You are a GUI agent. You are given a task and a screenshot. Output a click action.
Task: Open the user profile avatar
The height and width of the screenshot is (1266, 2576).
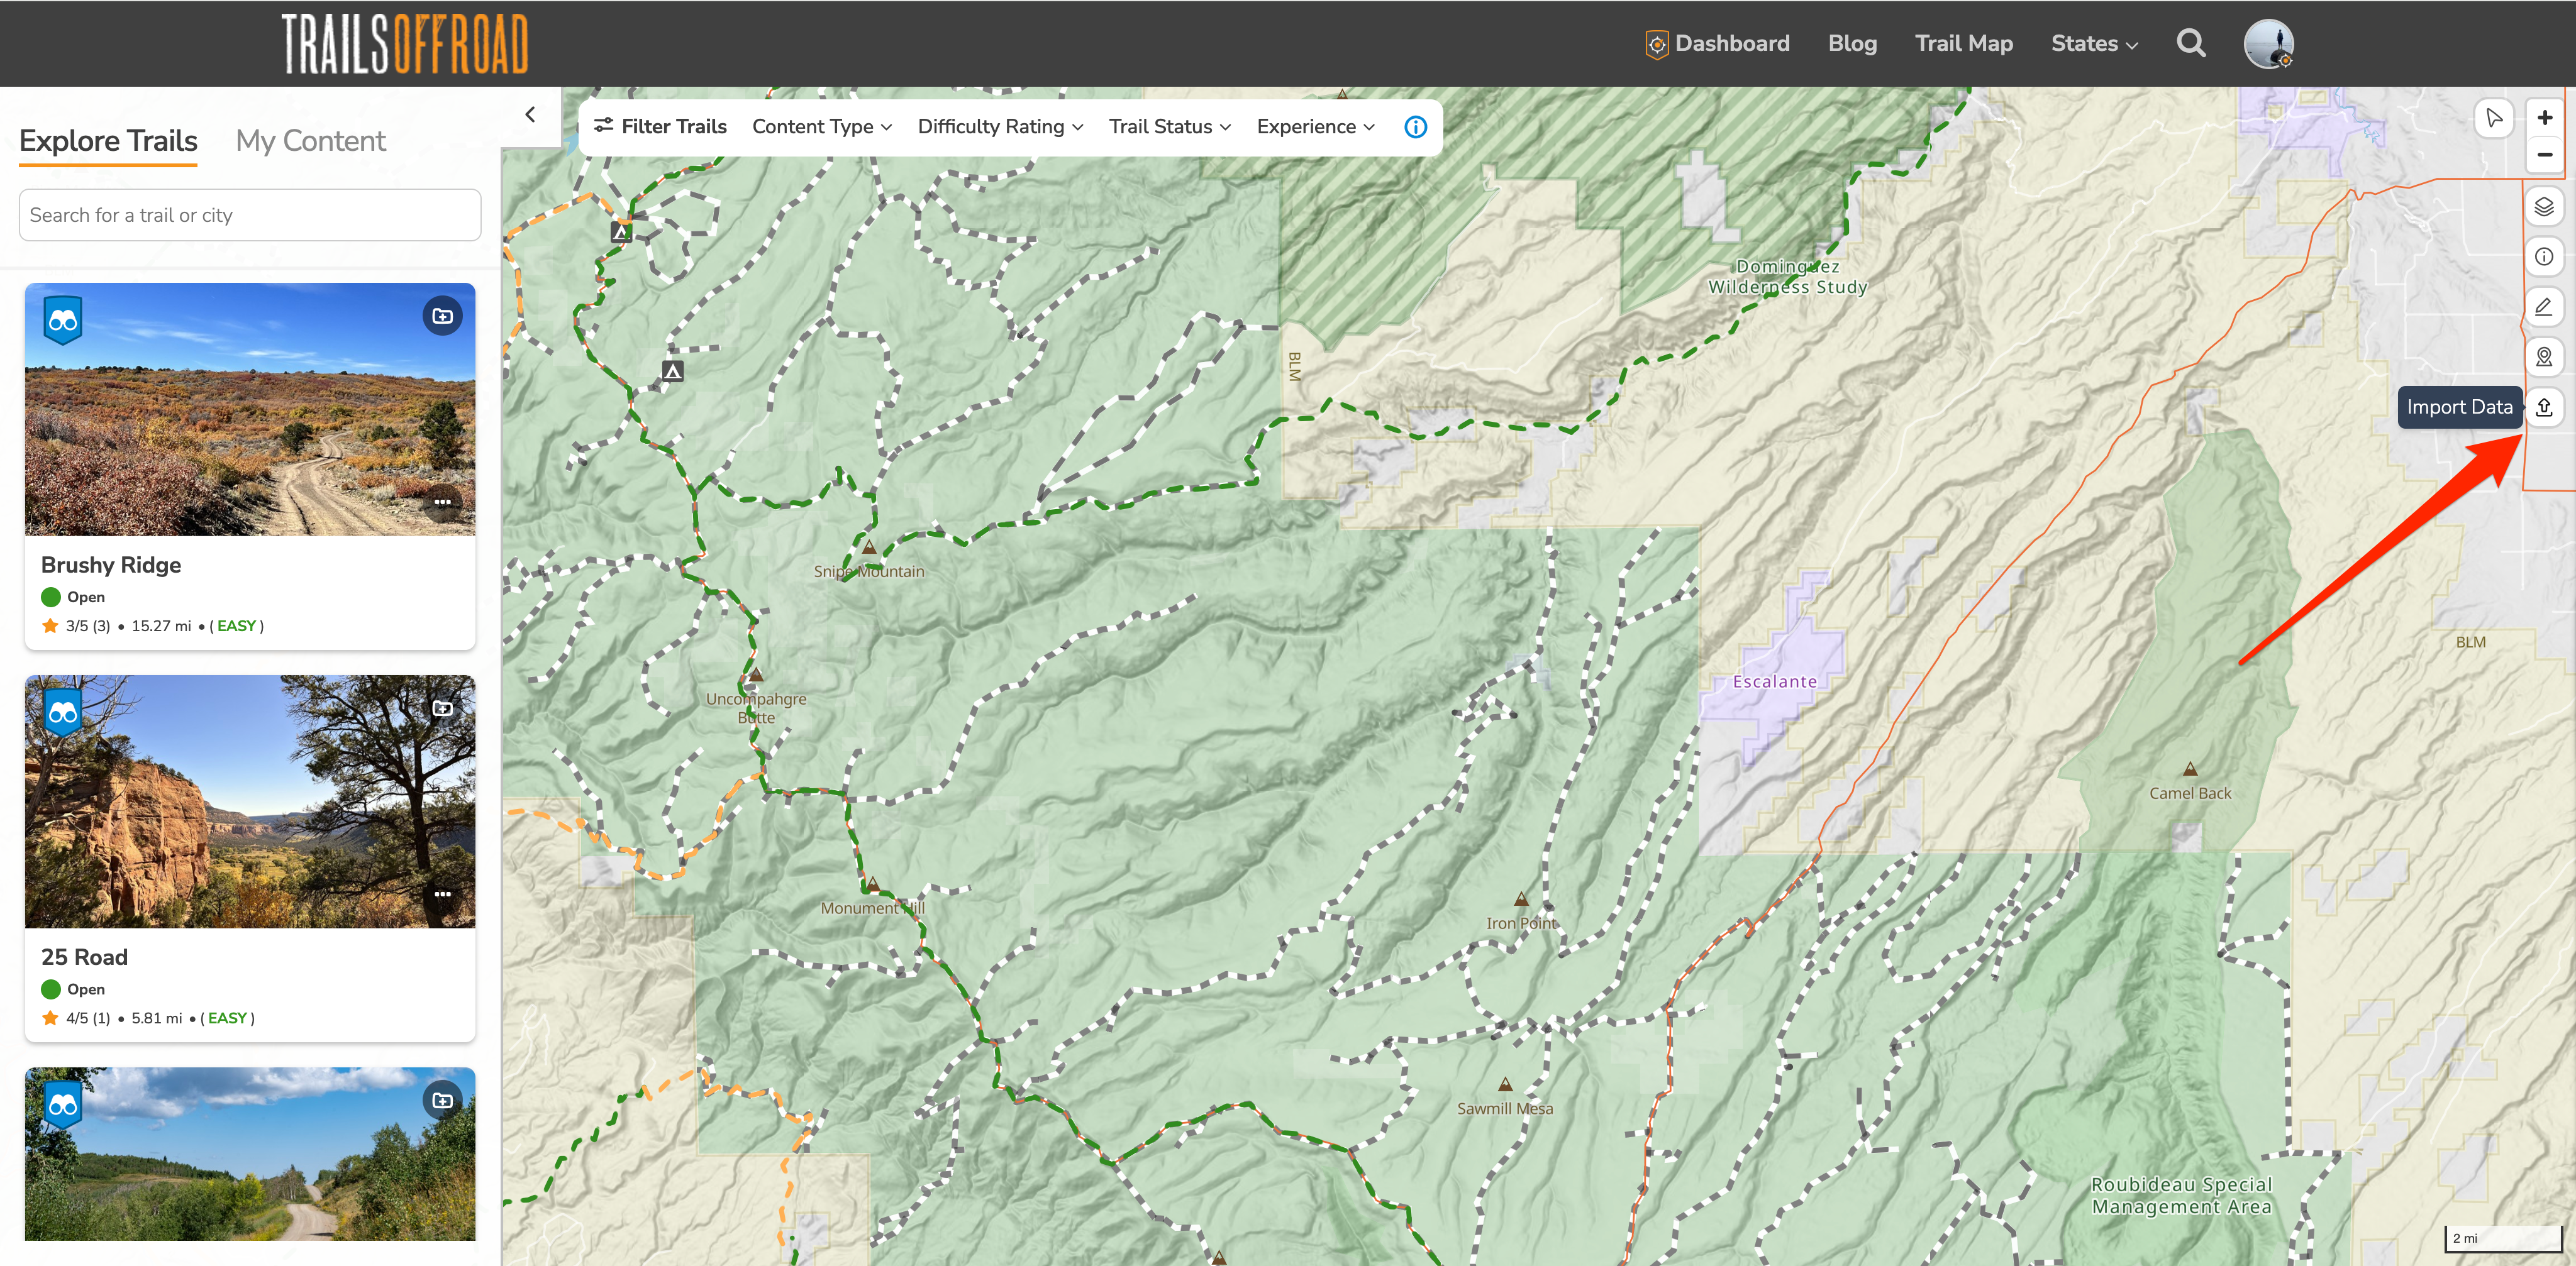[x=2268, y=44]
